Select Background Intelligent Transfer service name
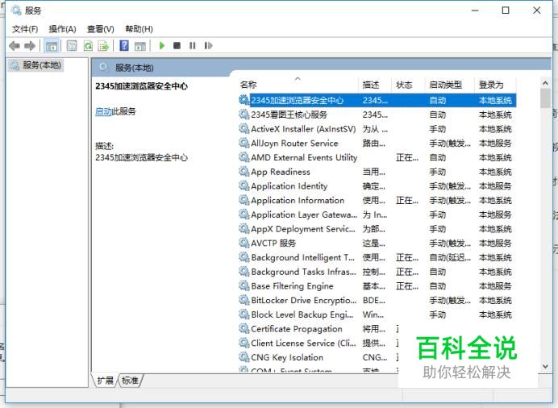Image resolution: width=558 pixels, height=408 pixels. (x=303, y=257)
